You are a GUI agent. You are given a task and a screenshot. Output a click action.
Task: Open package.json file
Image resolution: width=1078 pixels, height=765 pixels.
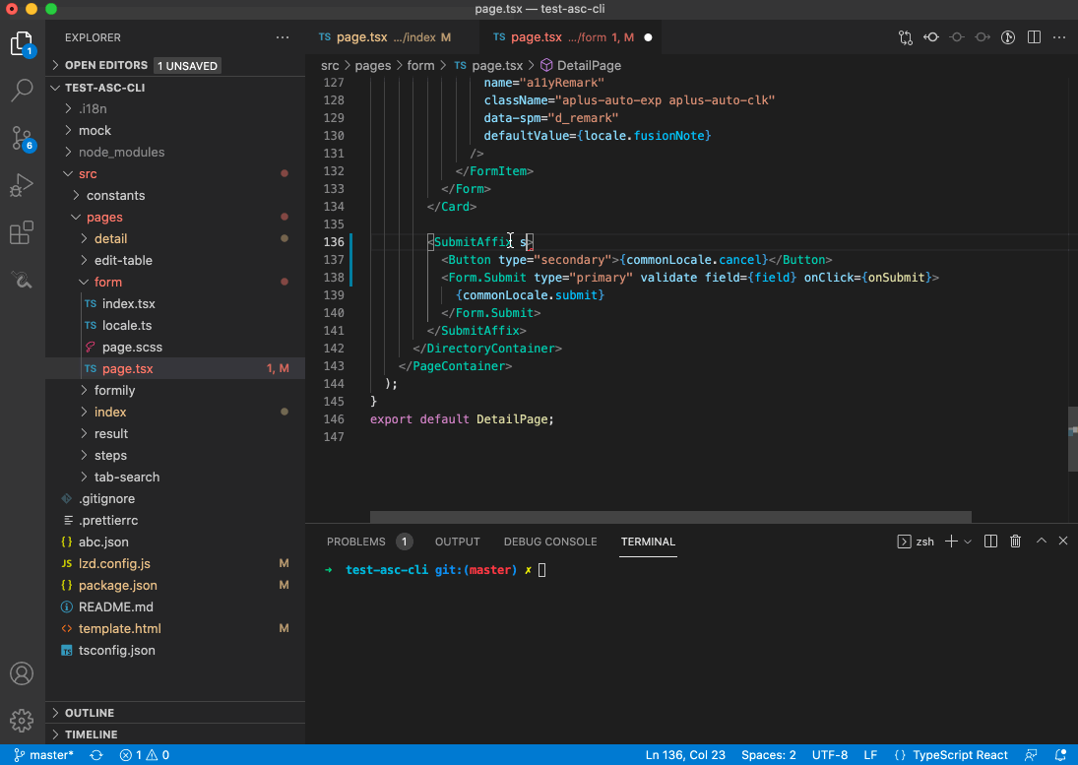(117, 585)
